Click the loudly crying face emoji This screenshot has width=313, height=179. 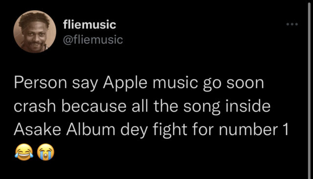[x=45, y=152]
